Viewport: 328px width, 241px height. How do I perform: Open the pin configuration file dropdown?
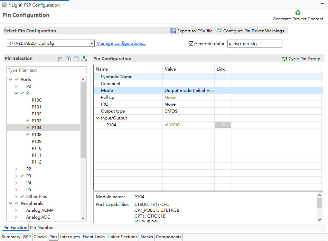[92, 43]
